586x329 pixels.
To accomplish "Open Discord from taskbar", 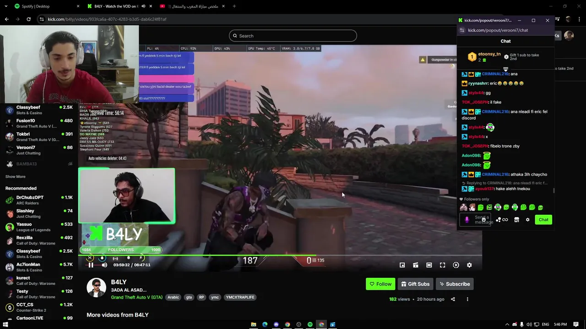I will tap(276, 324).
